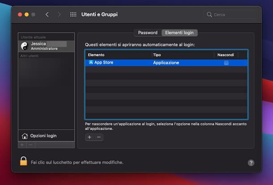Show all preferences grid icon

coord(73,15)
